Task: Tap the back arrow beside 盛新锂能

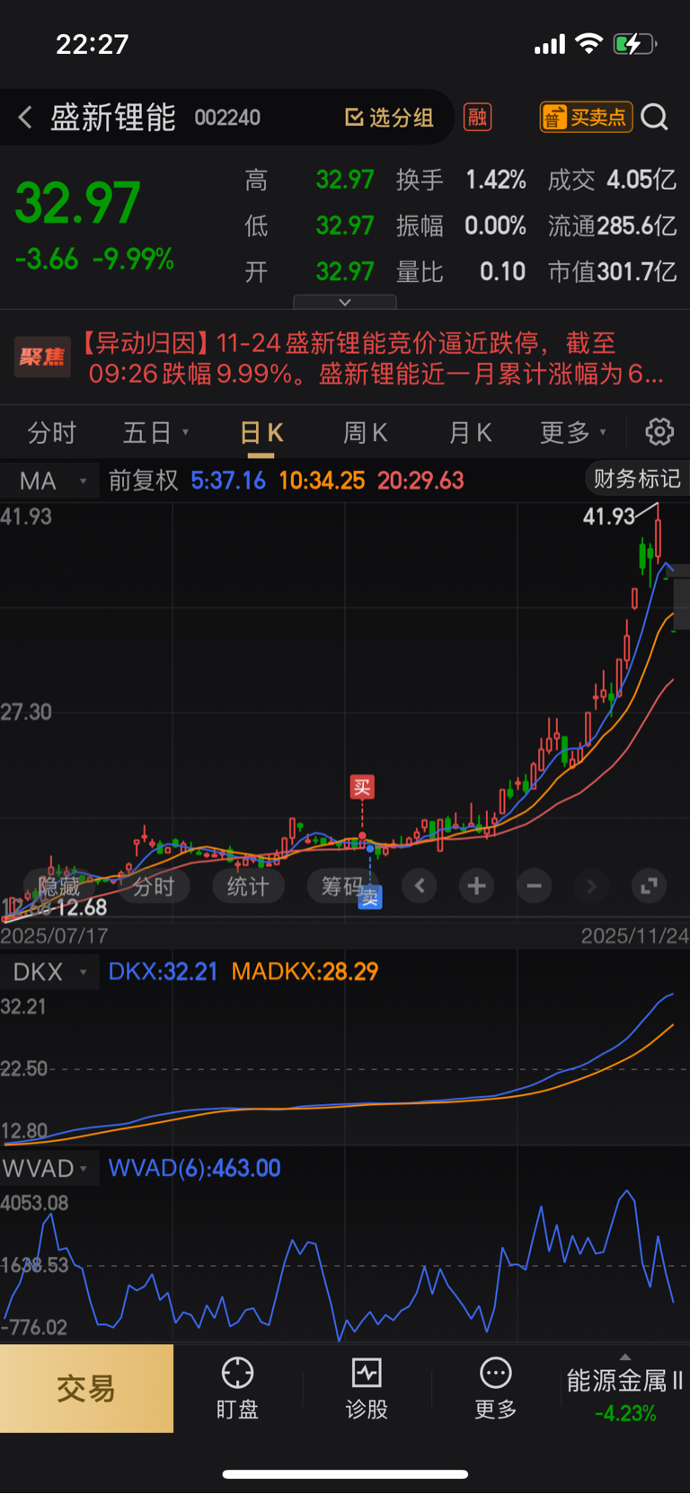Action: pyautogui.click(x=25, y=117)
